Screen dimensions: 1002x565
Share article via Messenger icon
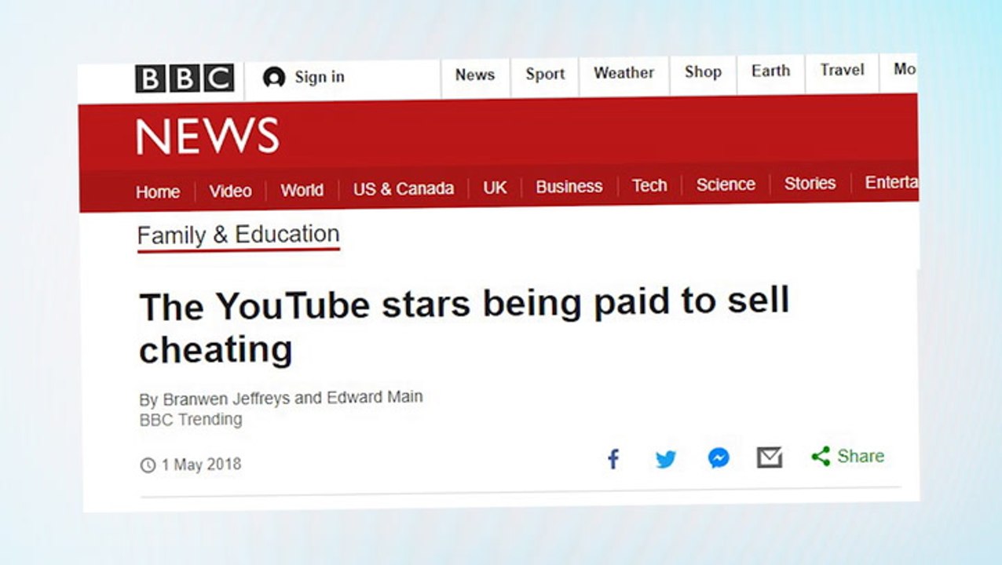click(719, 457)
